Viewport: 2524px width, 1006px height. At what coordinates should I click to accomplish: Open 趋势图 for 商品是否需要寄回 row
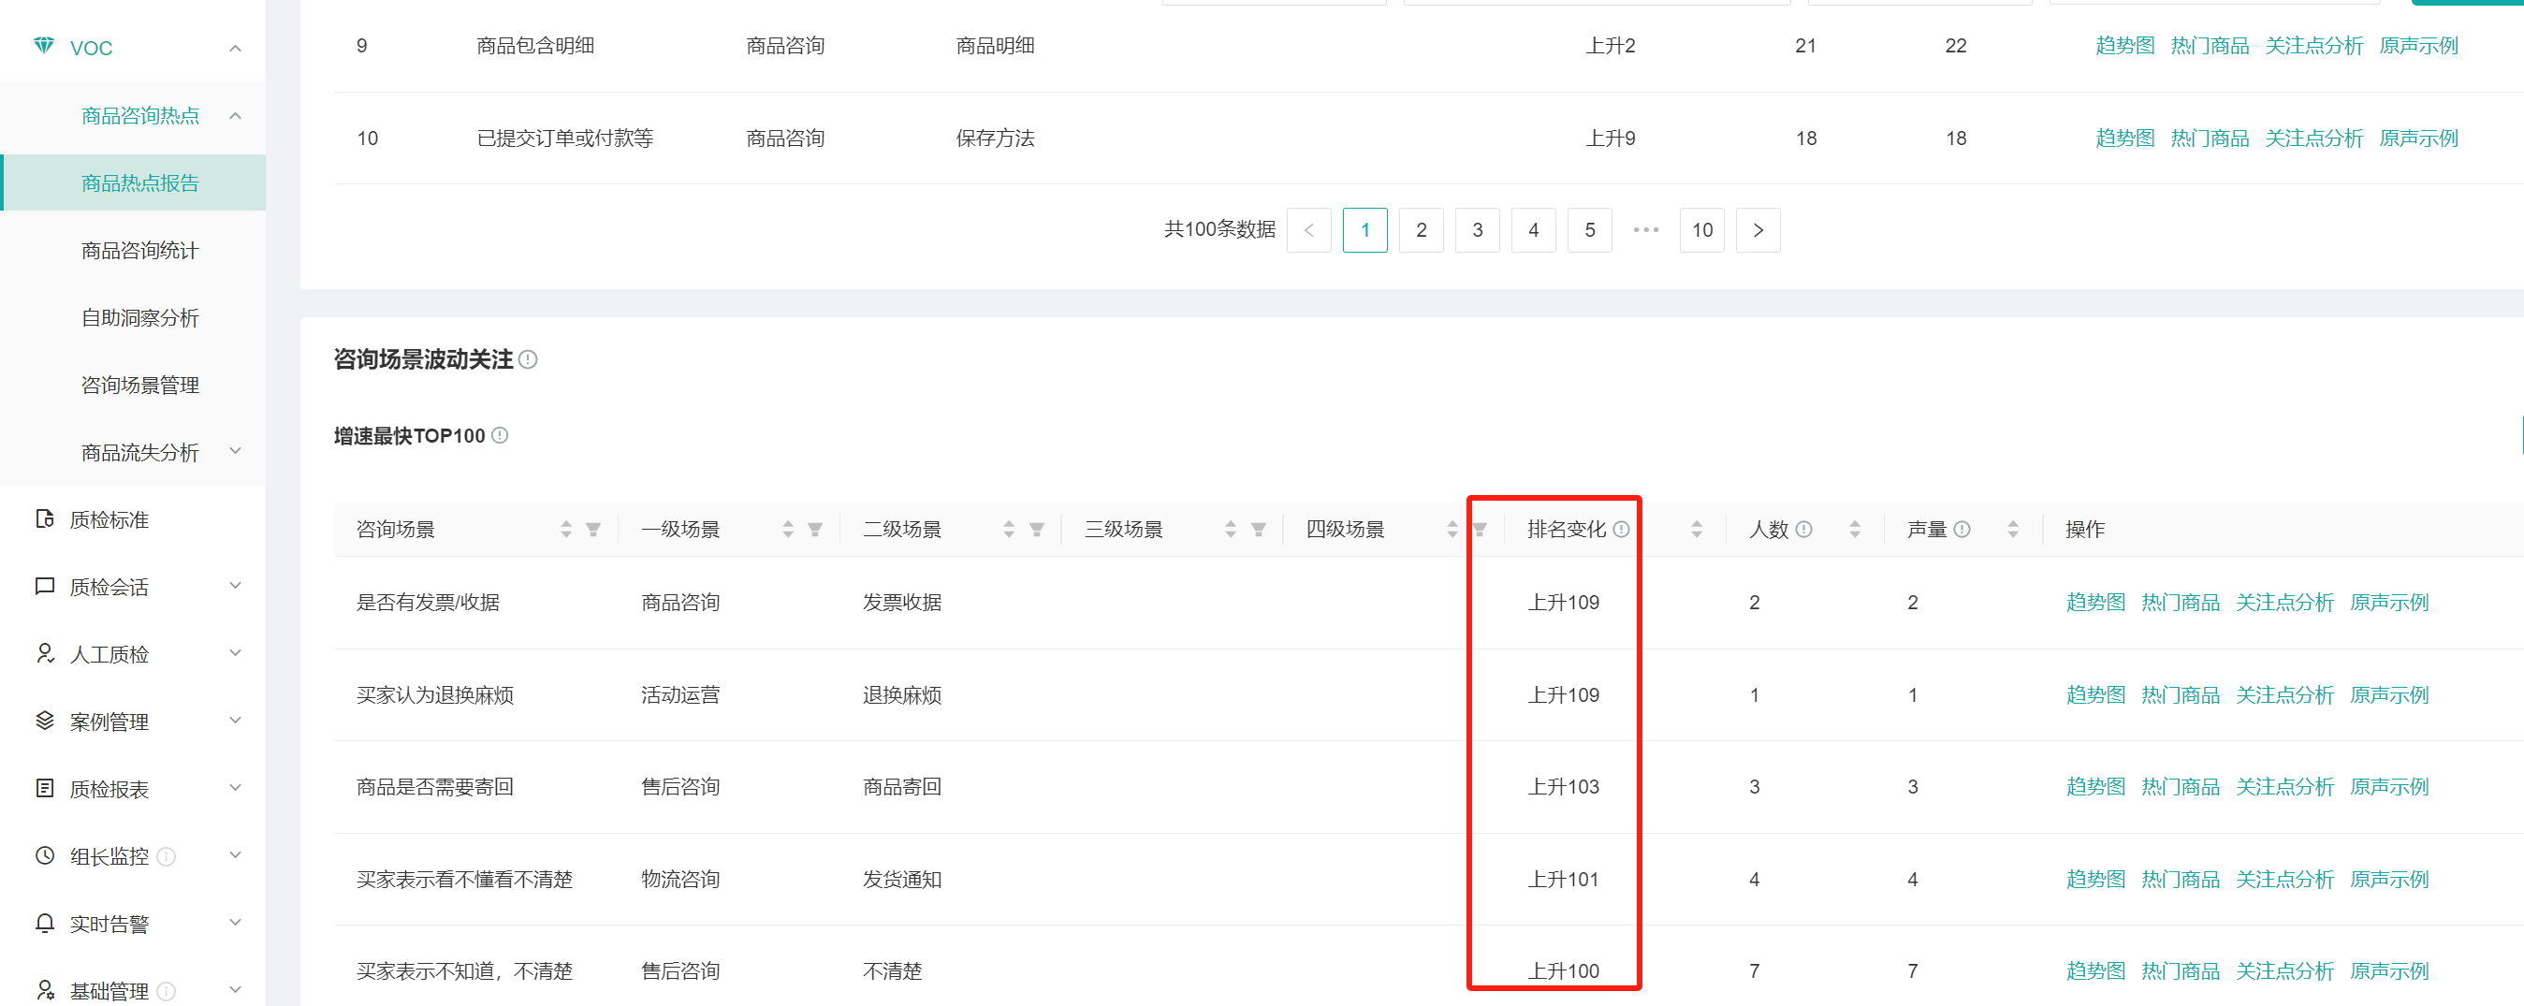2094,787
